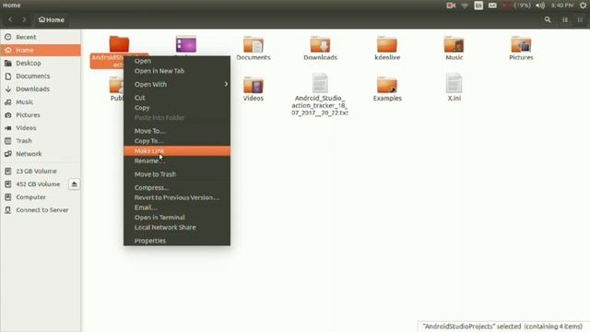Select Copy from context menu
This screenshot has height=332, width=590.
[177, 108]
